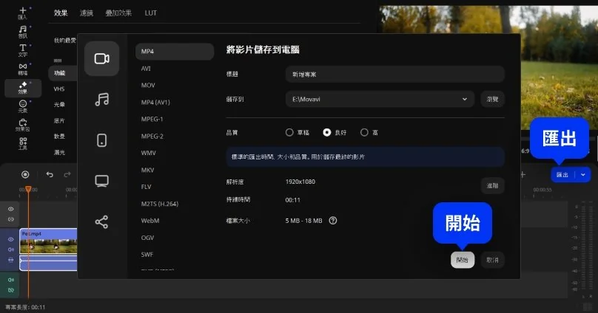Select the Pet.mp4 clip thumbnail on timeline
This screenshot has height=313, width=598.
[x=48, y=247]
